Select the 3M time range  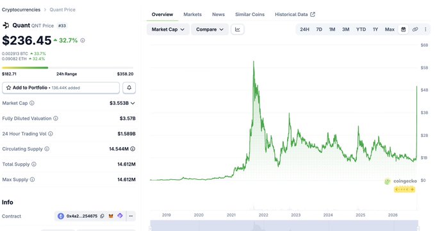tap(346, 29)
